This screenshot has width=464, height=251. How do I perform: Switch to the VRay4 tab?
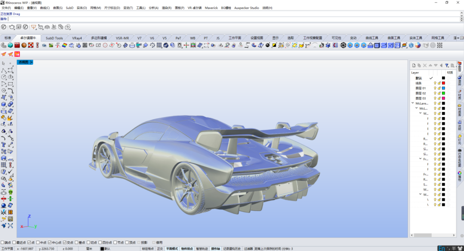77,38
